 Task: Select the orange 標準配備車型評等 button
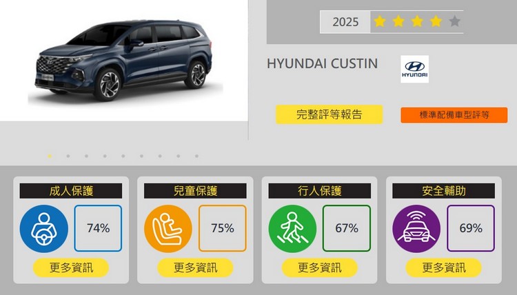(x=454, y=115)
